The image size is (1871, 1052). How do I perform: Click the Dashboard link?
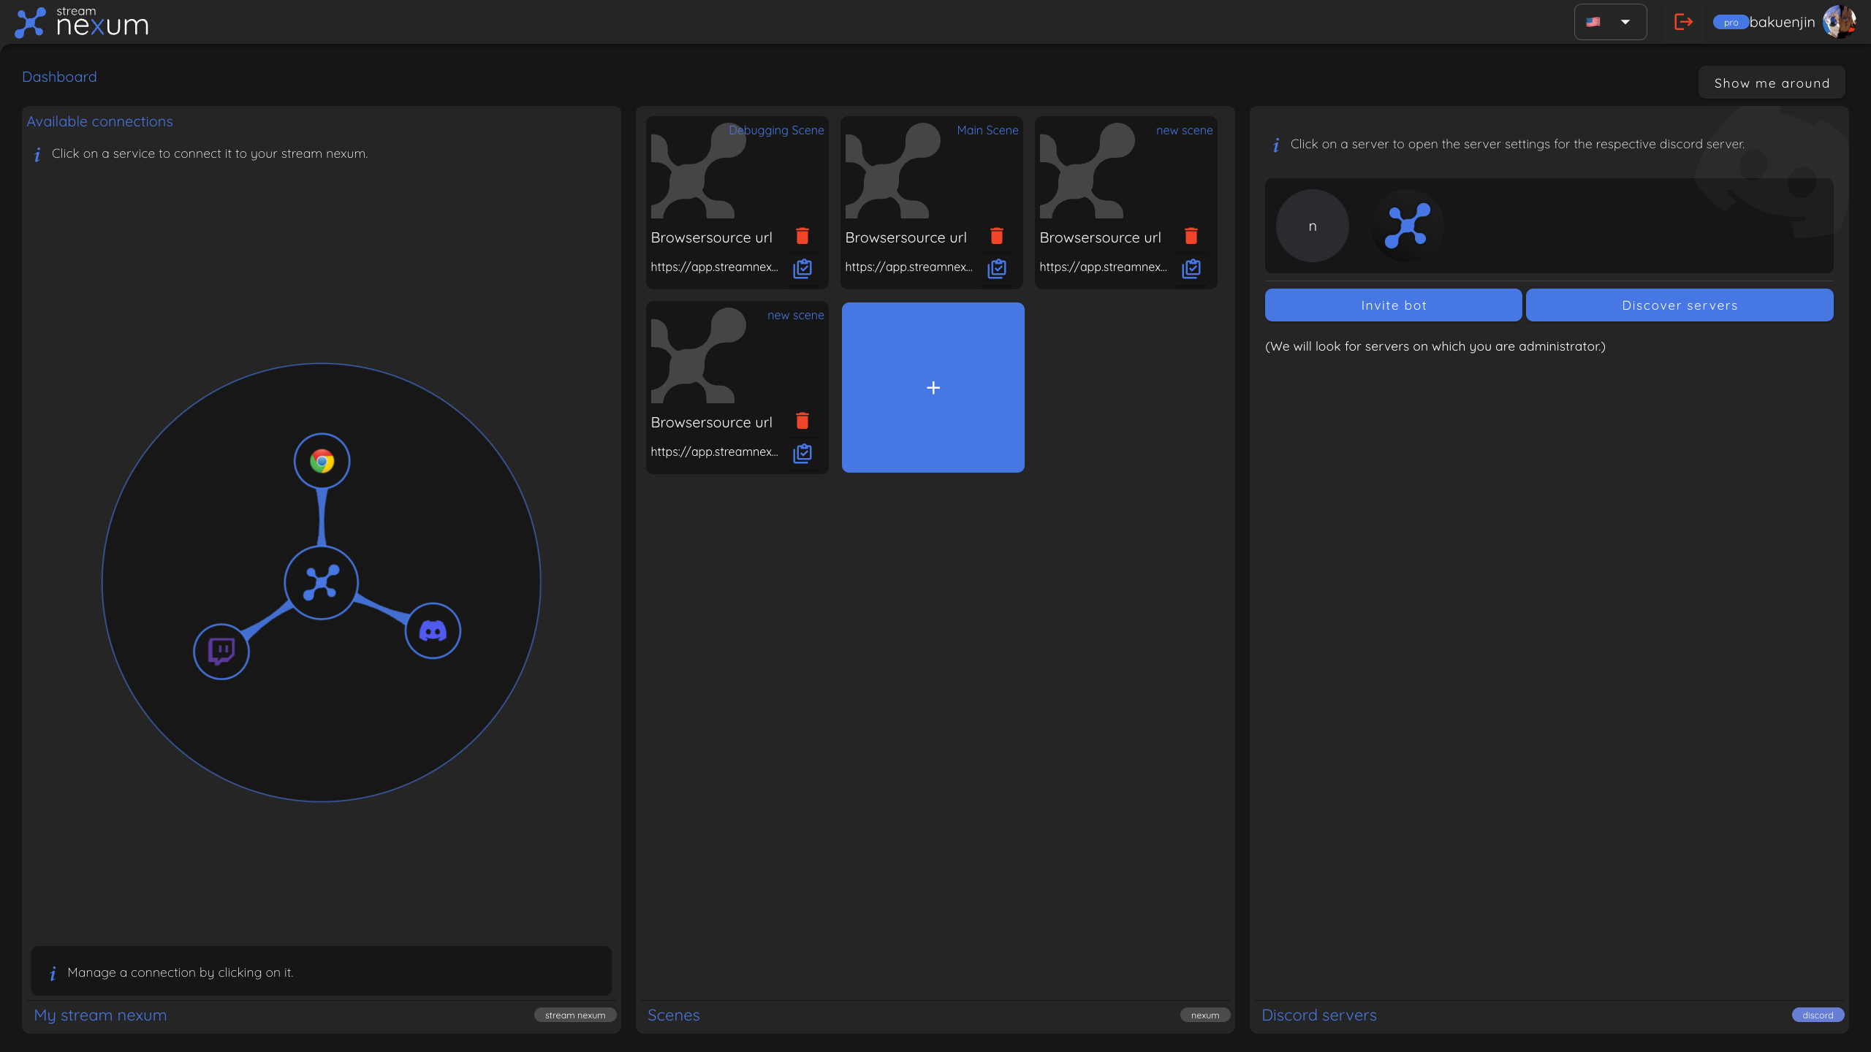click(59, 76)
